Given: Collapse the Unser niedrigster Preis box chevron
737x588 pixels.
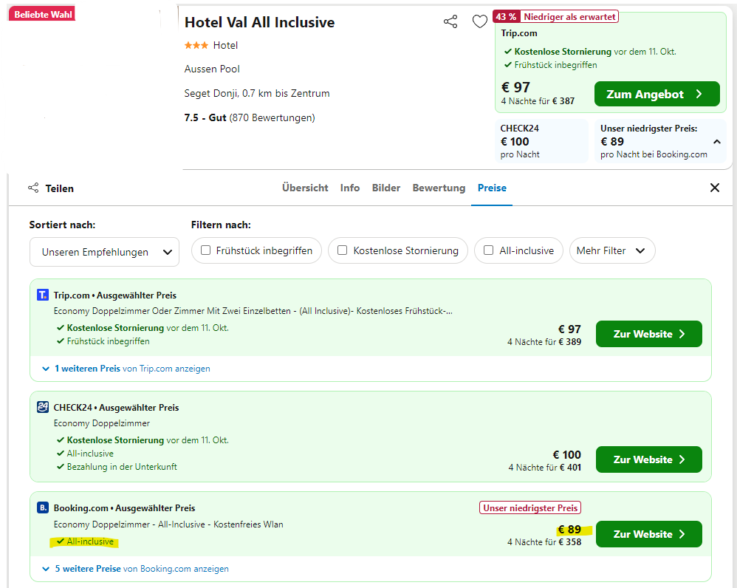Looking at the screenshot, I should point(717,142).
